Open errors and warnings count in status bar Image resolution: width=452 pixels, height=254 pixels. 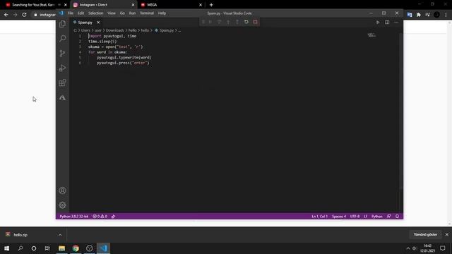(100, 217)
